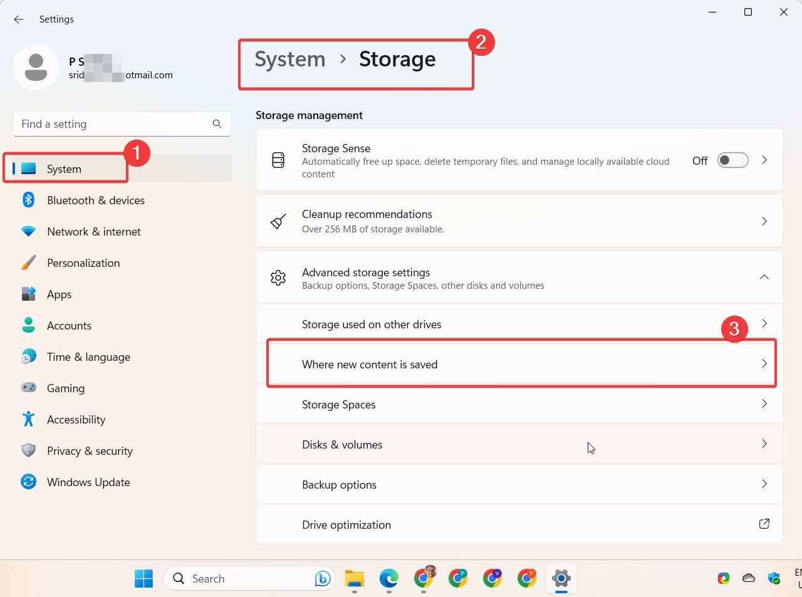Open the Accessibility settings
Image resolution: width=802 pixels, height=597 pixels.
[x=76, y=420]
